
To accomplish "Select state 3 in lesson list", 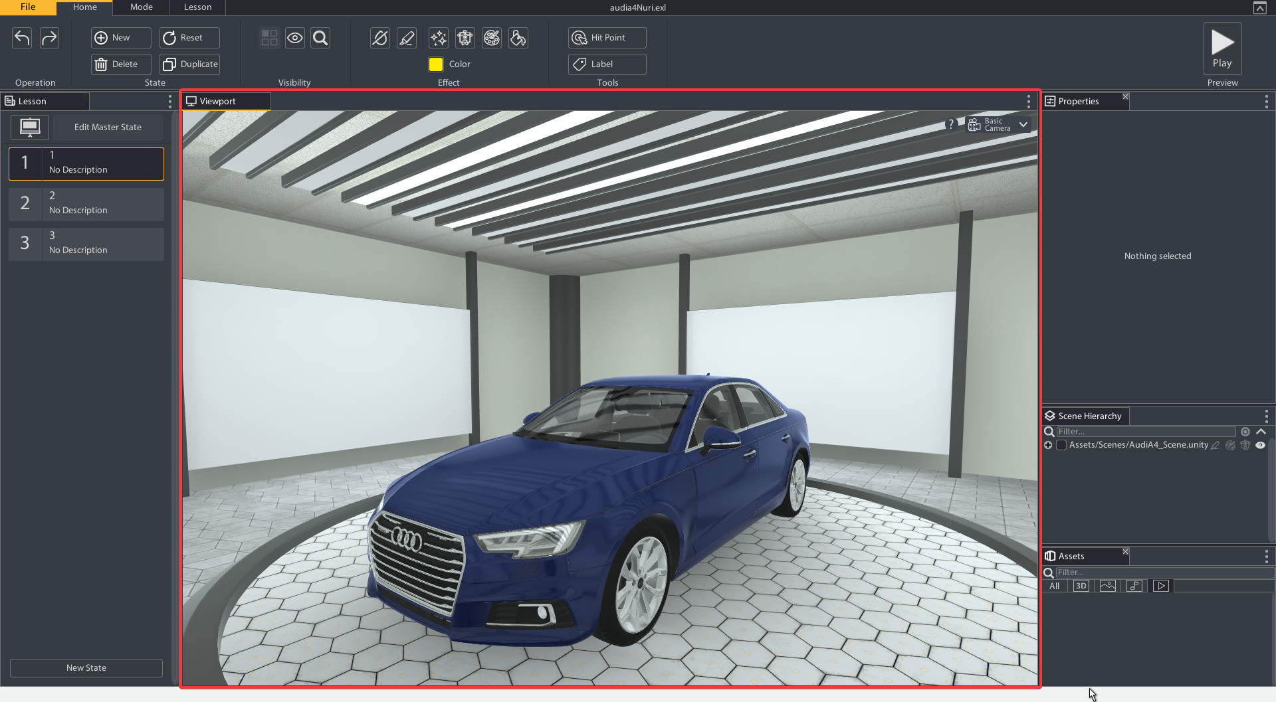I will pyautogui.click(x=86, y=244).
